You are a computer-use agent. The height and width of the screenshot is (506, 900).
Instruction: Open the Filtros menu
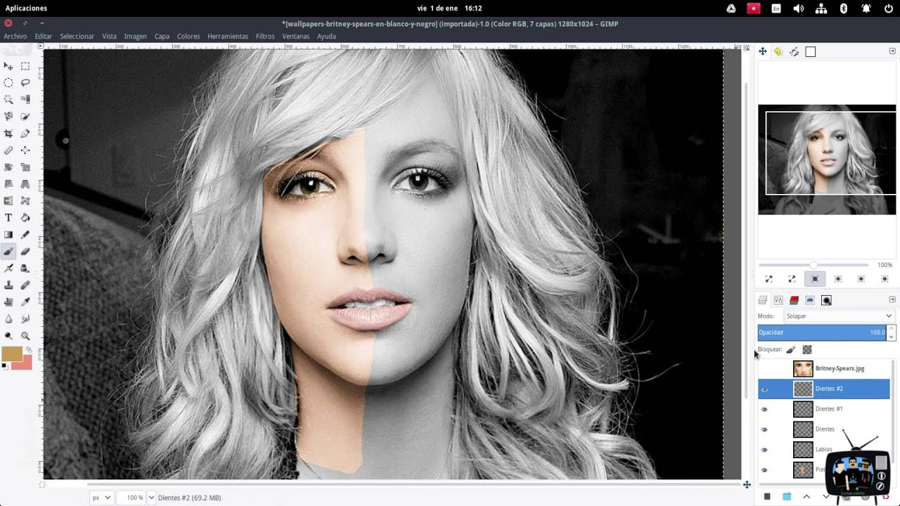click(x=265, y=37)
